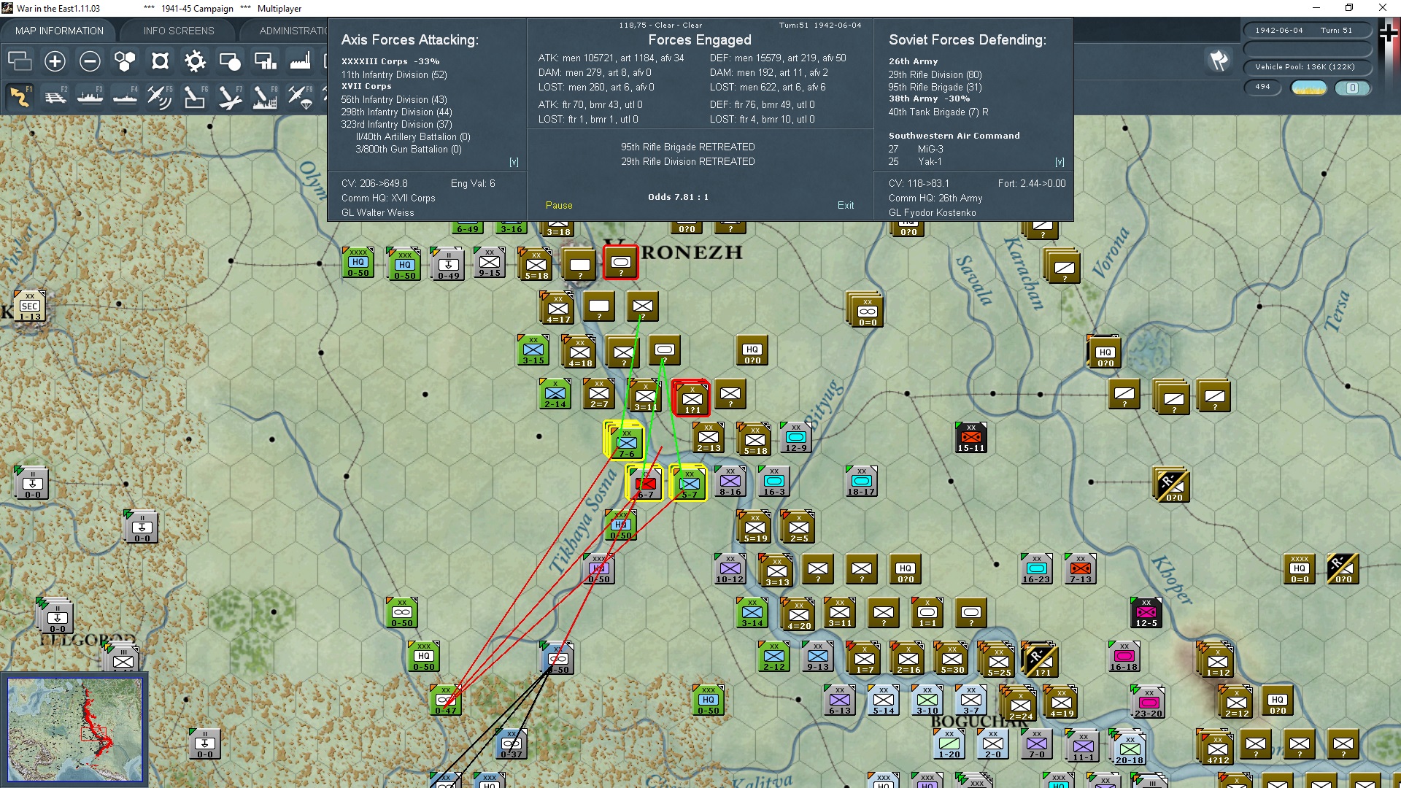
Task: Click the Vehicle Pool 136K field
Action: (1308, 67)
